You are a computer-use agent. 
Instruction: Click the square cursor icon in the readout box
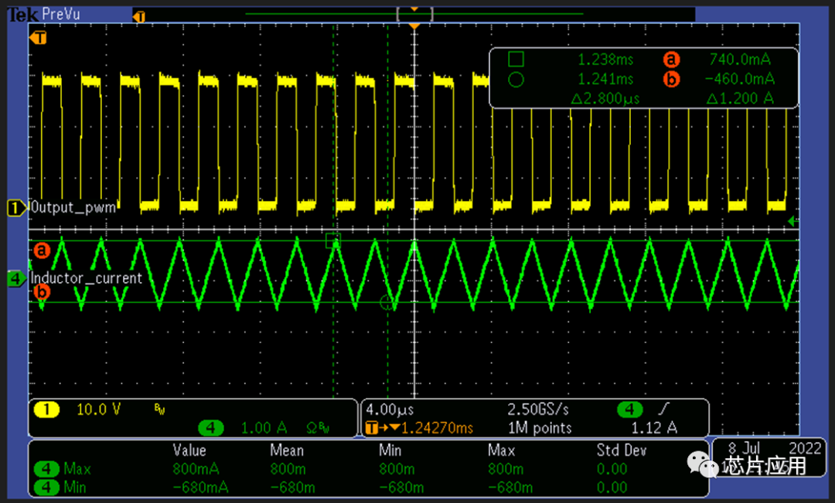click(516, 59)
